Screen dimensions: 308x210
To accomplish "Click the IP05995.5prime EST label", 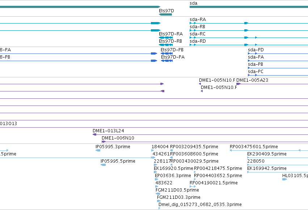I will 118,161.
